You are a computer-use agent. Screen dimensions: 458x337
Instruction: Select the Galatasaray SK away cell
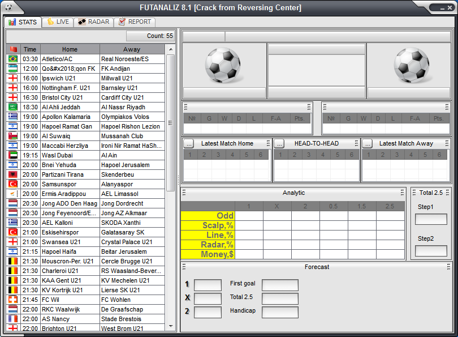[x=132, y=232]
